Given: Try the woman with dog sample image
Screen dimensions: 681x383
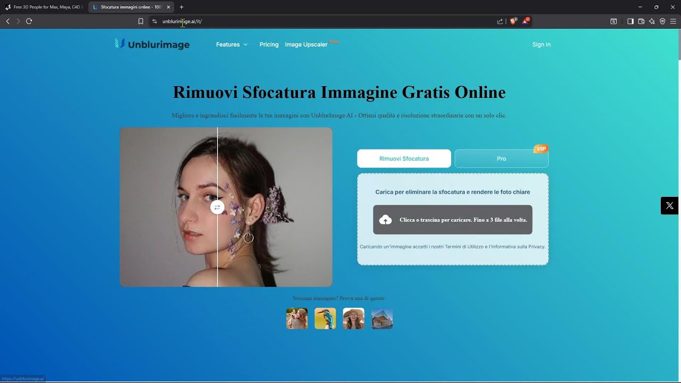Looking at the screenshot, I should point(297,319).
